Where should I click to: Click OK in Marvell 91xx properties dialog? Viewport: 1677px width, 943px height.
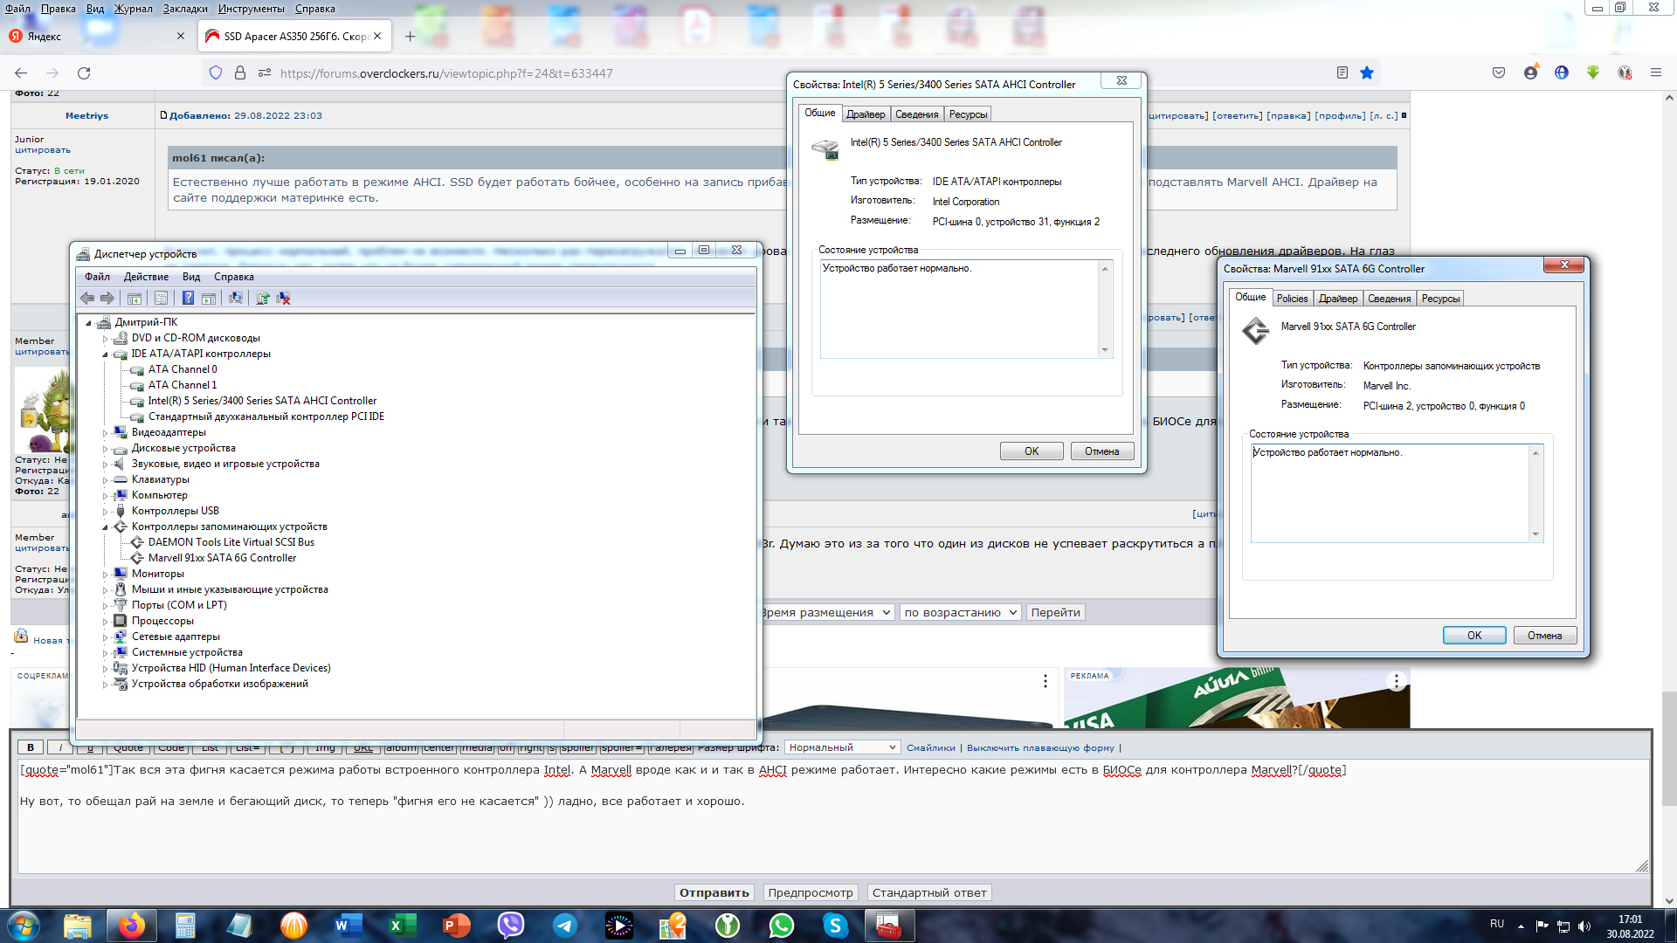(1473, 636)
